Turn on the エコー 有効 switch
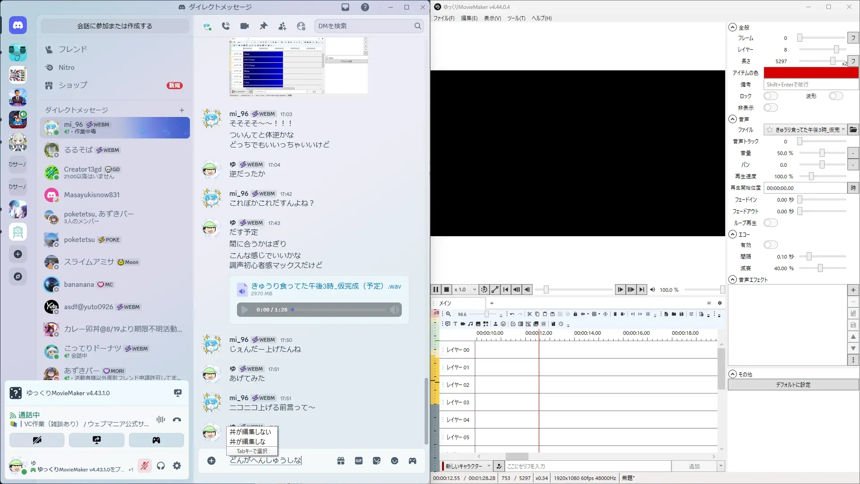860x484 pixels. (x=770, y=245)
